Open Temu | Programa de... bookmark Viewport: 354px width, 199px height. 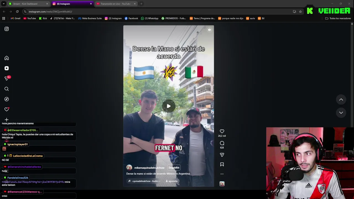202,19
